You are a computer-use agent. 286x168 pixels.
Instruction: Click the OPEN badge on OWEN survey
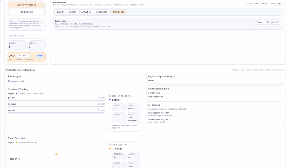[40, 56]
